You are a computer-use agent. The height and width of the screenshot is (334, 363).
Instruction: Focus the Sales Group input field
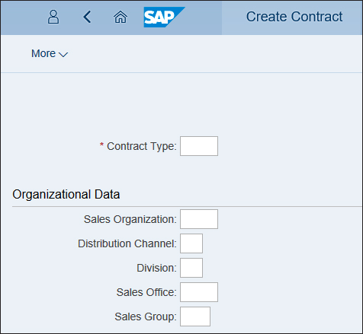pyautogui.click(x=195, y=317)
